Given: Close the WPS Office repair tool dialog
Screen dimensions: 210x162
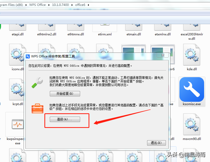Looking at the screenshot, I should pos(163,55).
